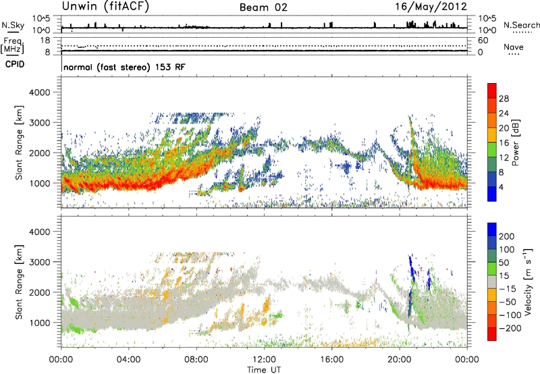Click the '28' label on Power colorbar

[x=504, y=99]
